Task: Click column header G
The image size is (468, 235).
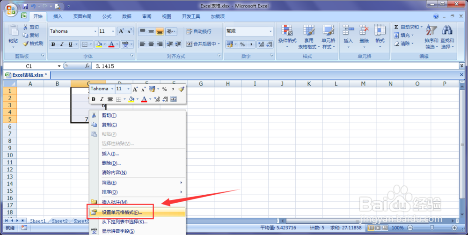Action: pyautogui.click(x=201, y=84)
